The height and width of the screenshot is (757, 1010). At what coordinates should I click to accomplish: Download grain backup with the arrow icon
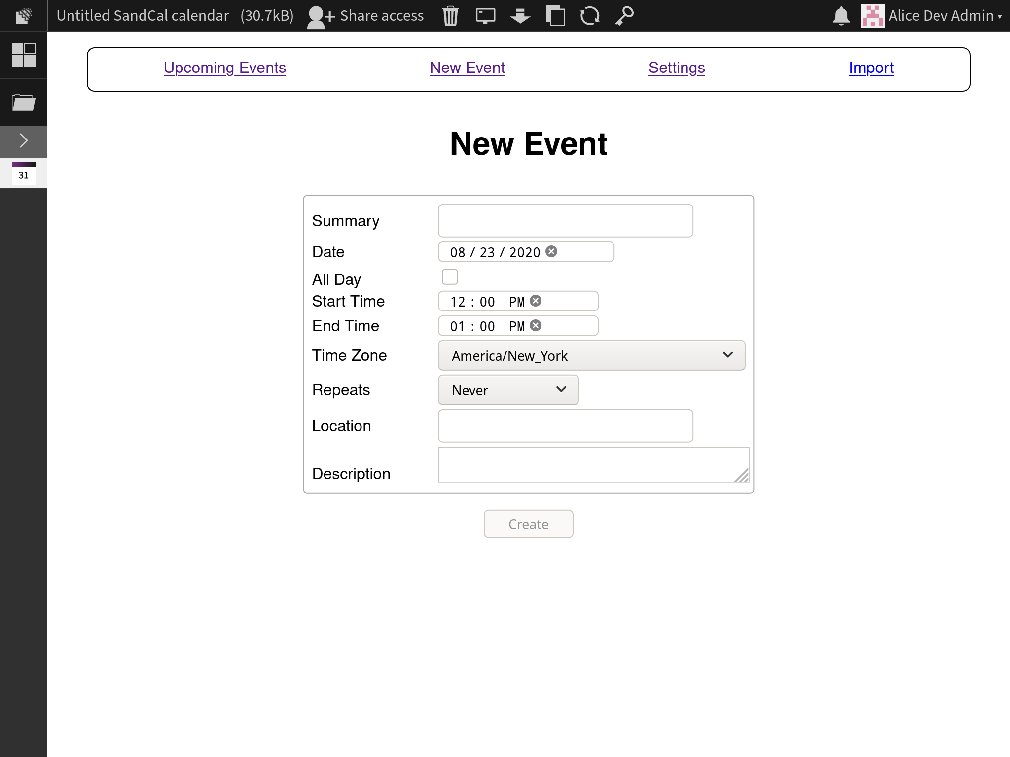[520, 16]
